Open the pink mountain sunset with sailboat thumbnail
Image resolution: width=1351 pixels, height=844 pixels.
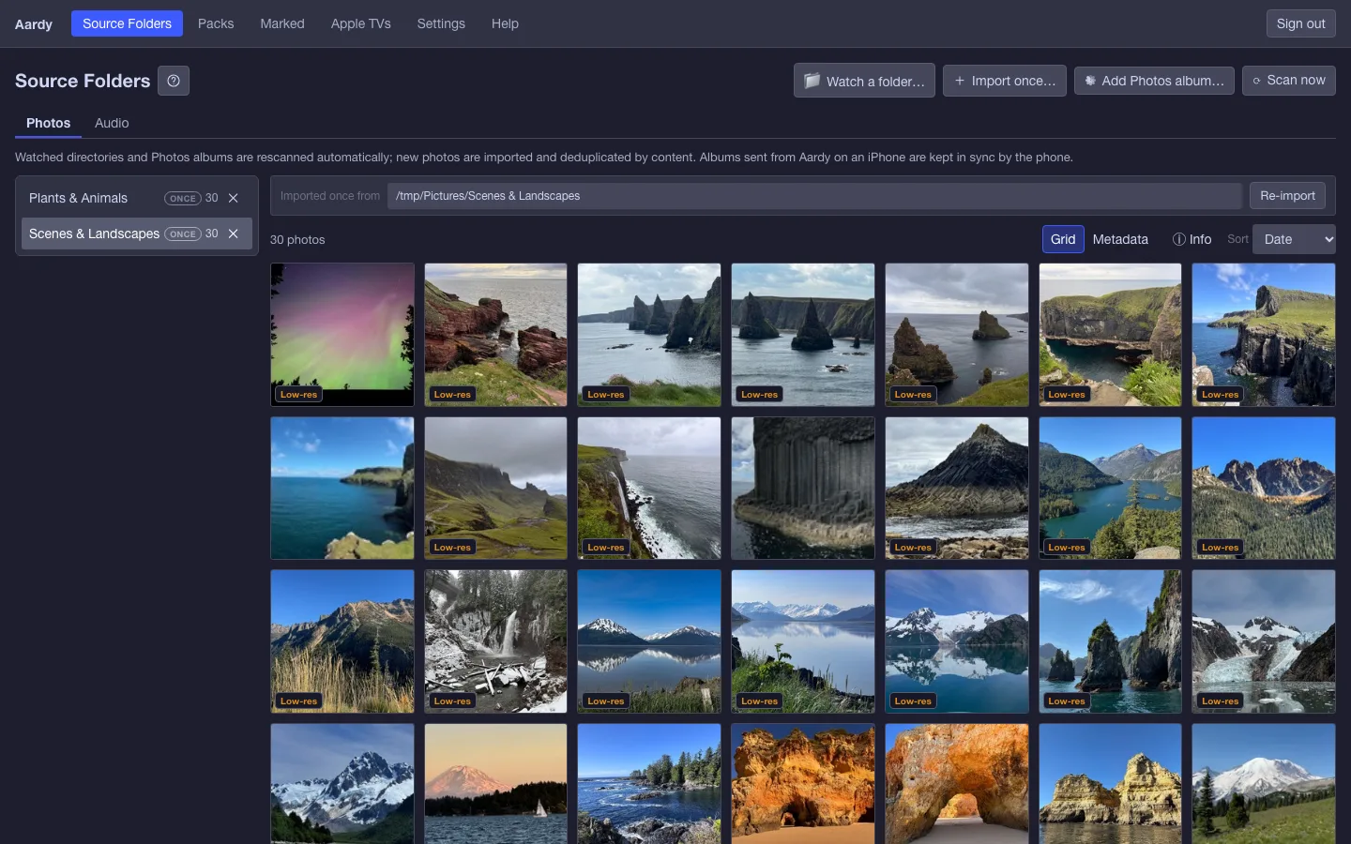pos(495,784)
